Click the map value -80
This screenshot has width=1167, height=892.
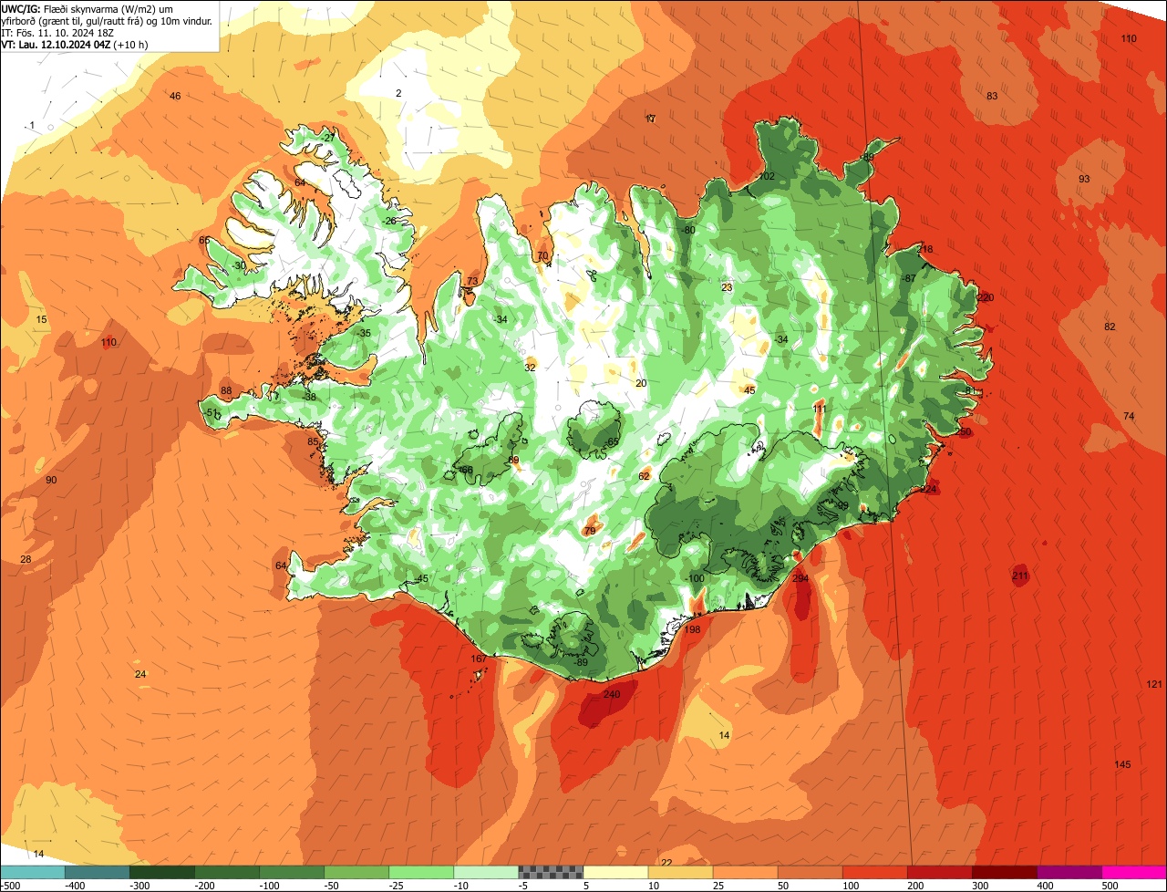(688, 231)
